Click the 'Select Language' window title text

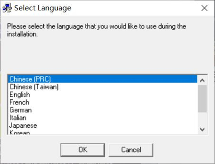42,8
